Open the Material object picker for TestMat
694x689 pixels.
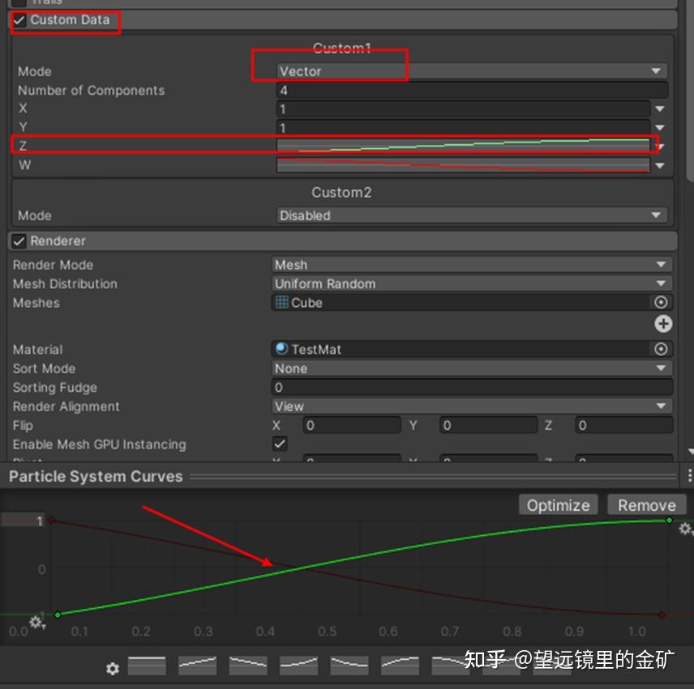pos(663,349)
